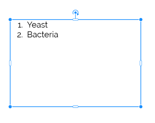Click the left border line of the text box

pyautogui.click(x=10, y=84)
